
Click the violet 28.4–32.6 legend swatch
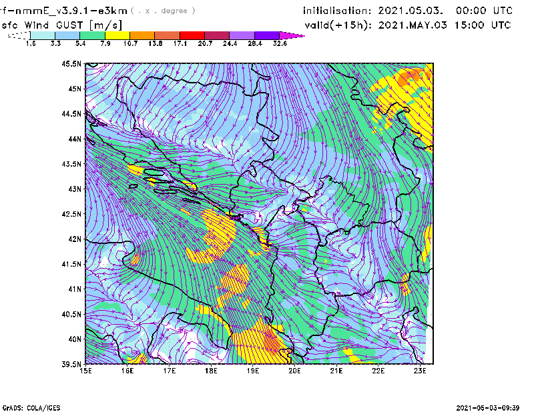point(267,35)
